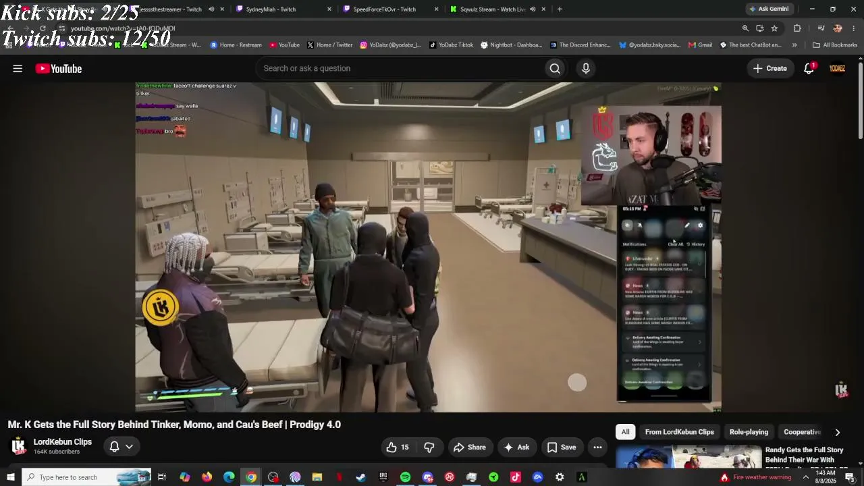Open a new browser tab
864x486 pixels.
click(560, 9)
